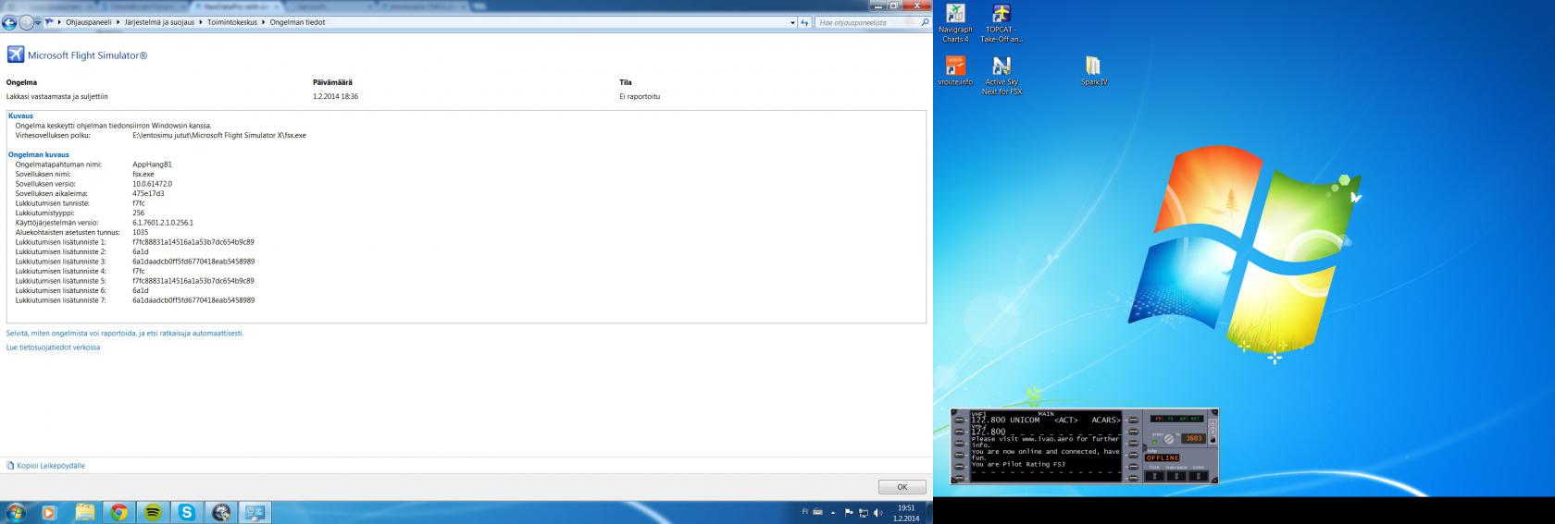
Task: Select the Ongelman tiedot breadcrumb
Action: tap(297, 22)
